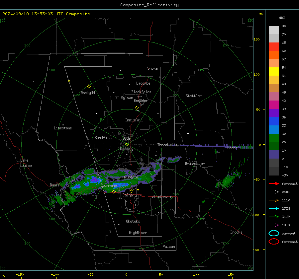299x279 pixels.
Task: Click the HighRiver label
Action: click(x=138, y=233)
